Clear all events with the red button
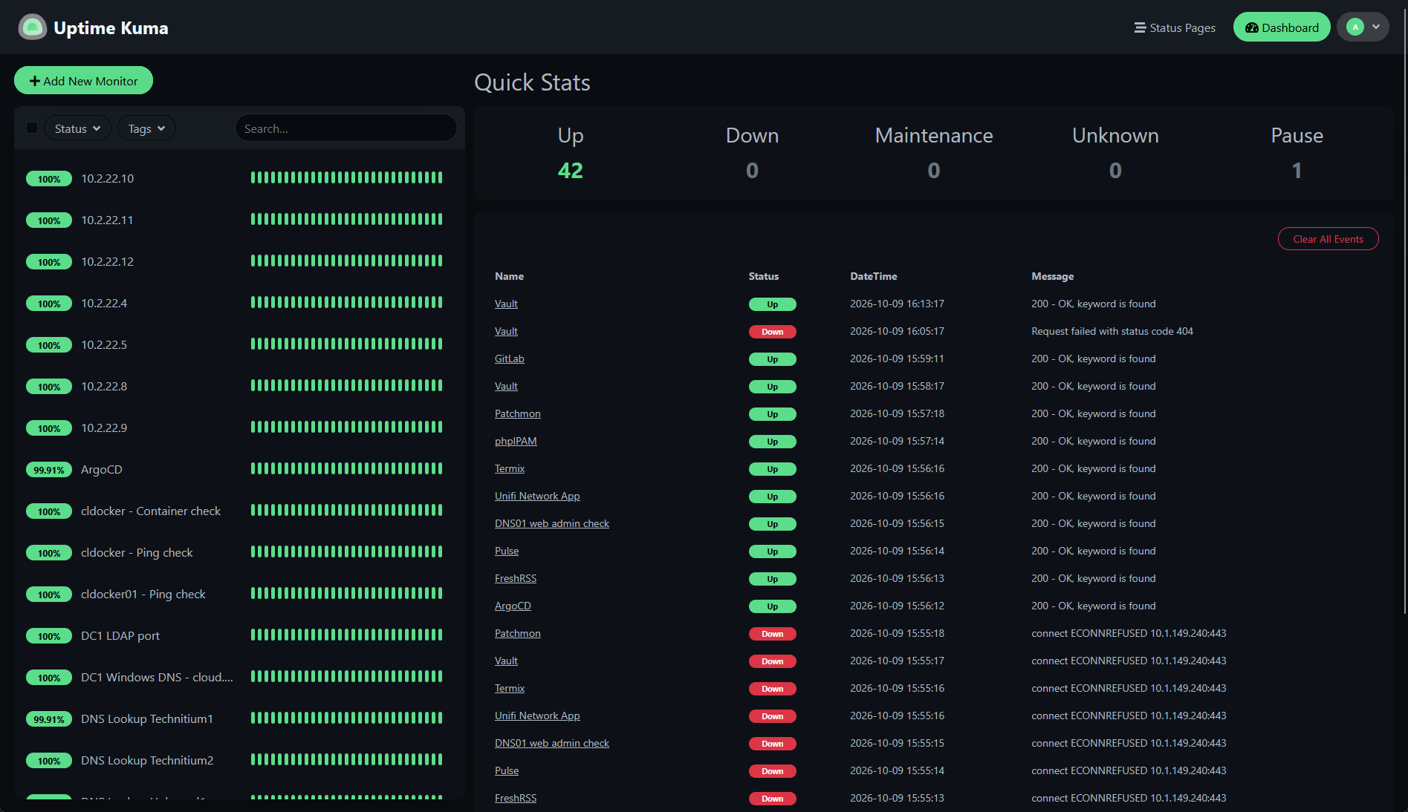 1328,239
